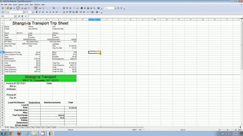This screenshot has height=136, width=243.
Task: Switch to the Trip 5 sheet tab
Action: click(x=32, y=127)
